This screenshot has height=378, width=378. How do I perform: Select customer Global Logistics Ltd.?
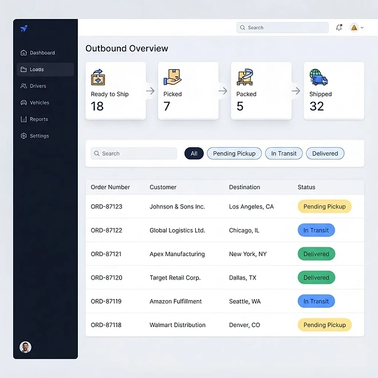177,230
